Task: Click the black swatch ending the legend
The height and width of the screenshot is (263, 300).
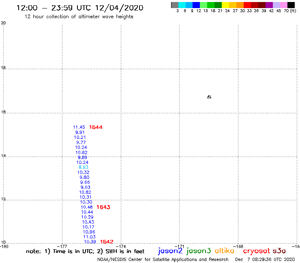Action: pyautogui.click(x=291, y=5)
